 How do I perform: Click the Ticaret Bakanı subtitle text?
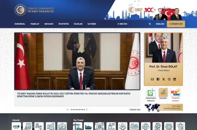point(164,70)
